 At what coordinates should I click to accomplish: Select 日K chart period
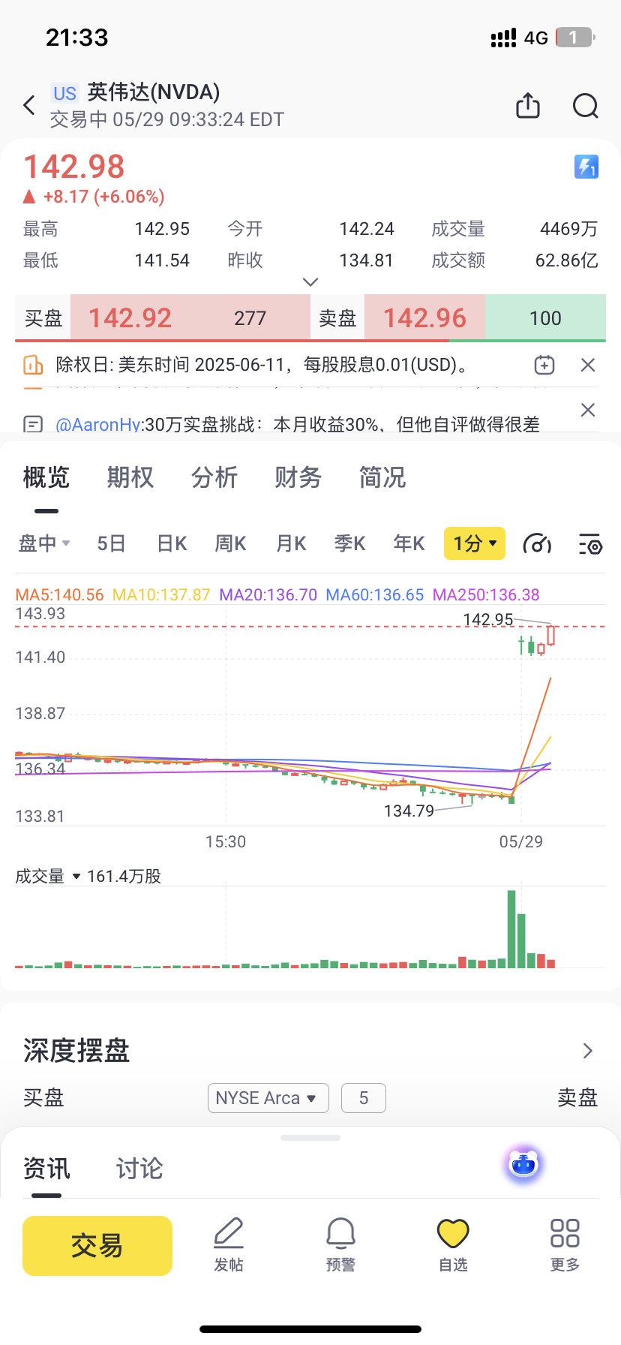tap(172, 543)
